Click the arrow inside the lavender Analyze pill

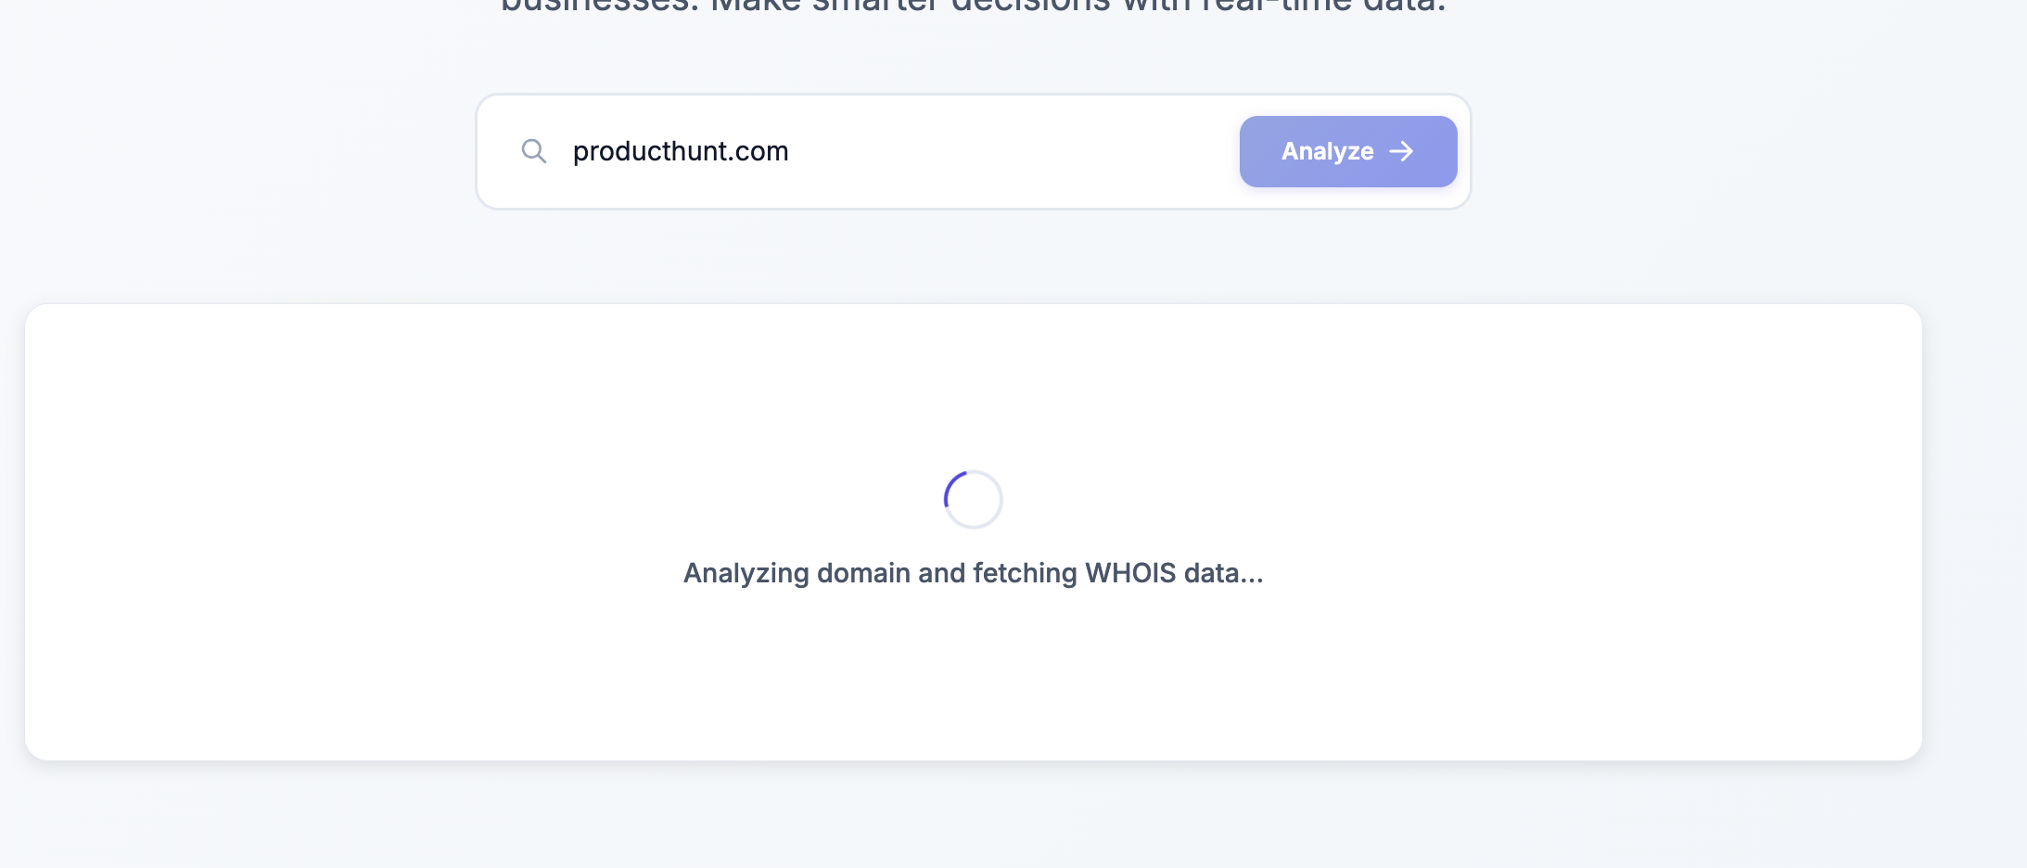[1403, 151]
